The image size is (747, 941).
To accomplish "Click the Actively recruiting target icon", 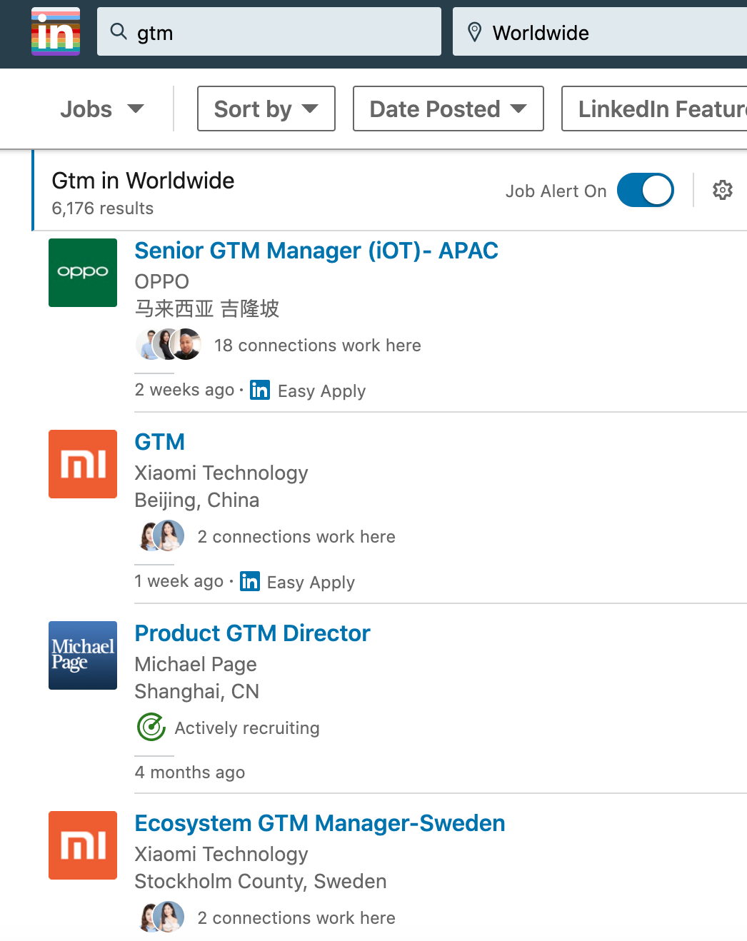I will (151, 728).
